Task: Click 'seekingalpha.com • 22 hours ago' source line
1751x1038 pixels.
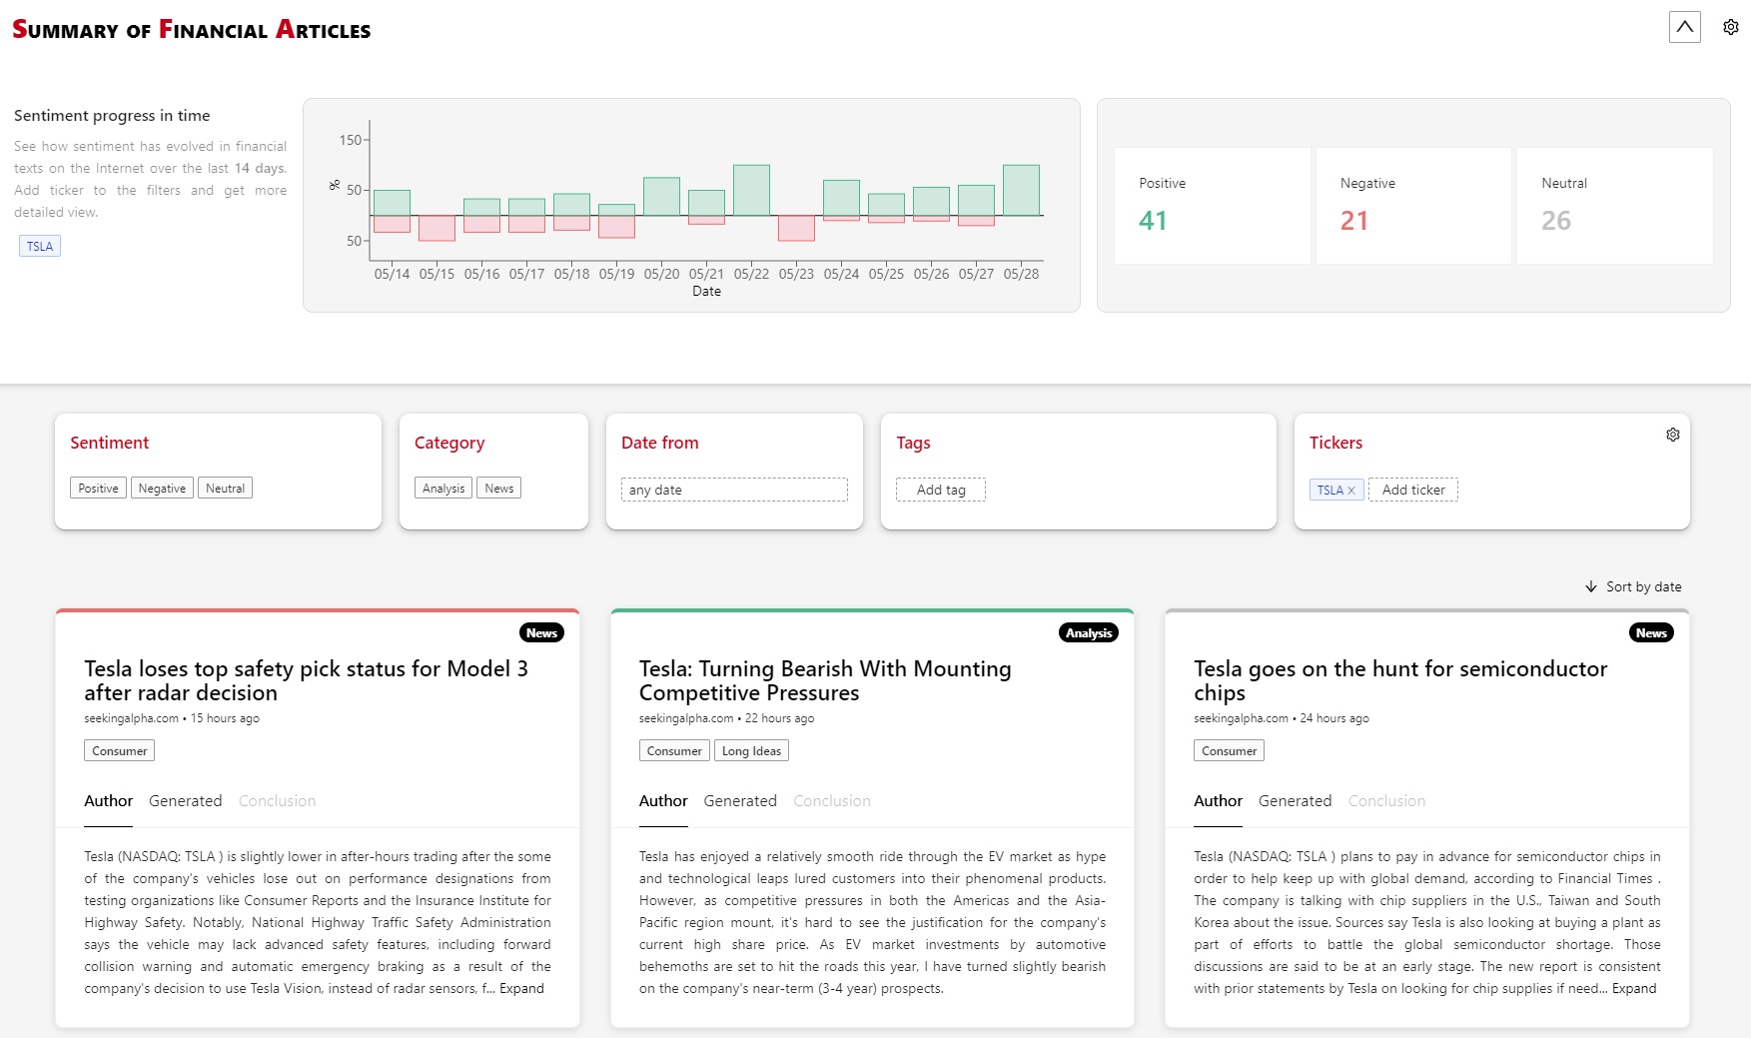Action: pos(726,718)
